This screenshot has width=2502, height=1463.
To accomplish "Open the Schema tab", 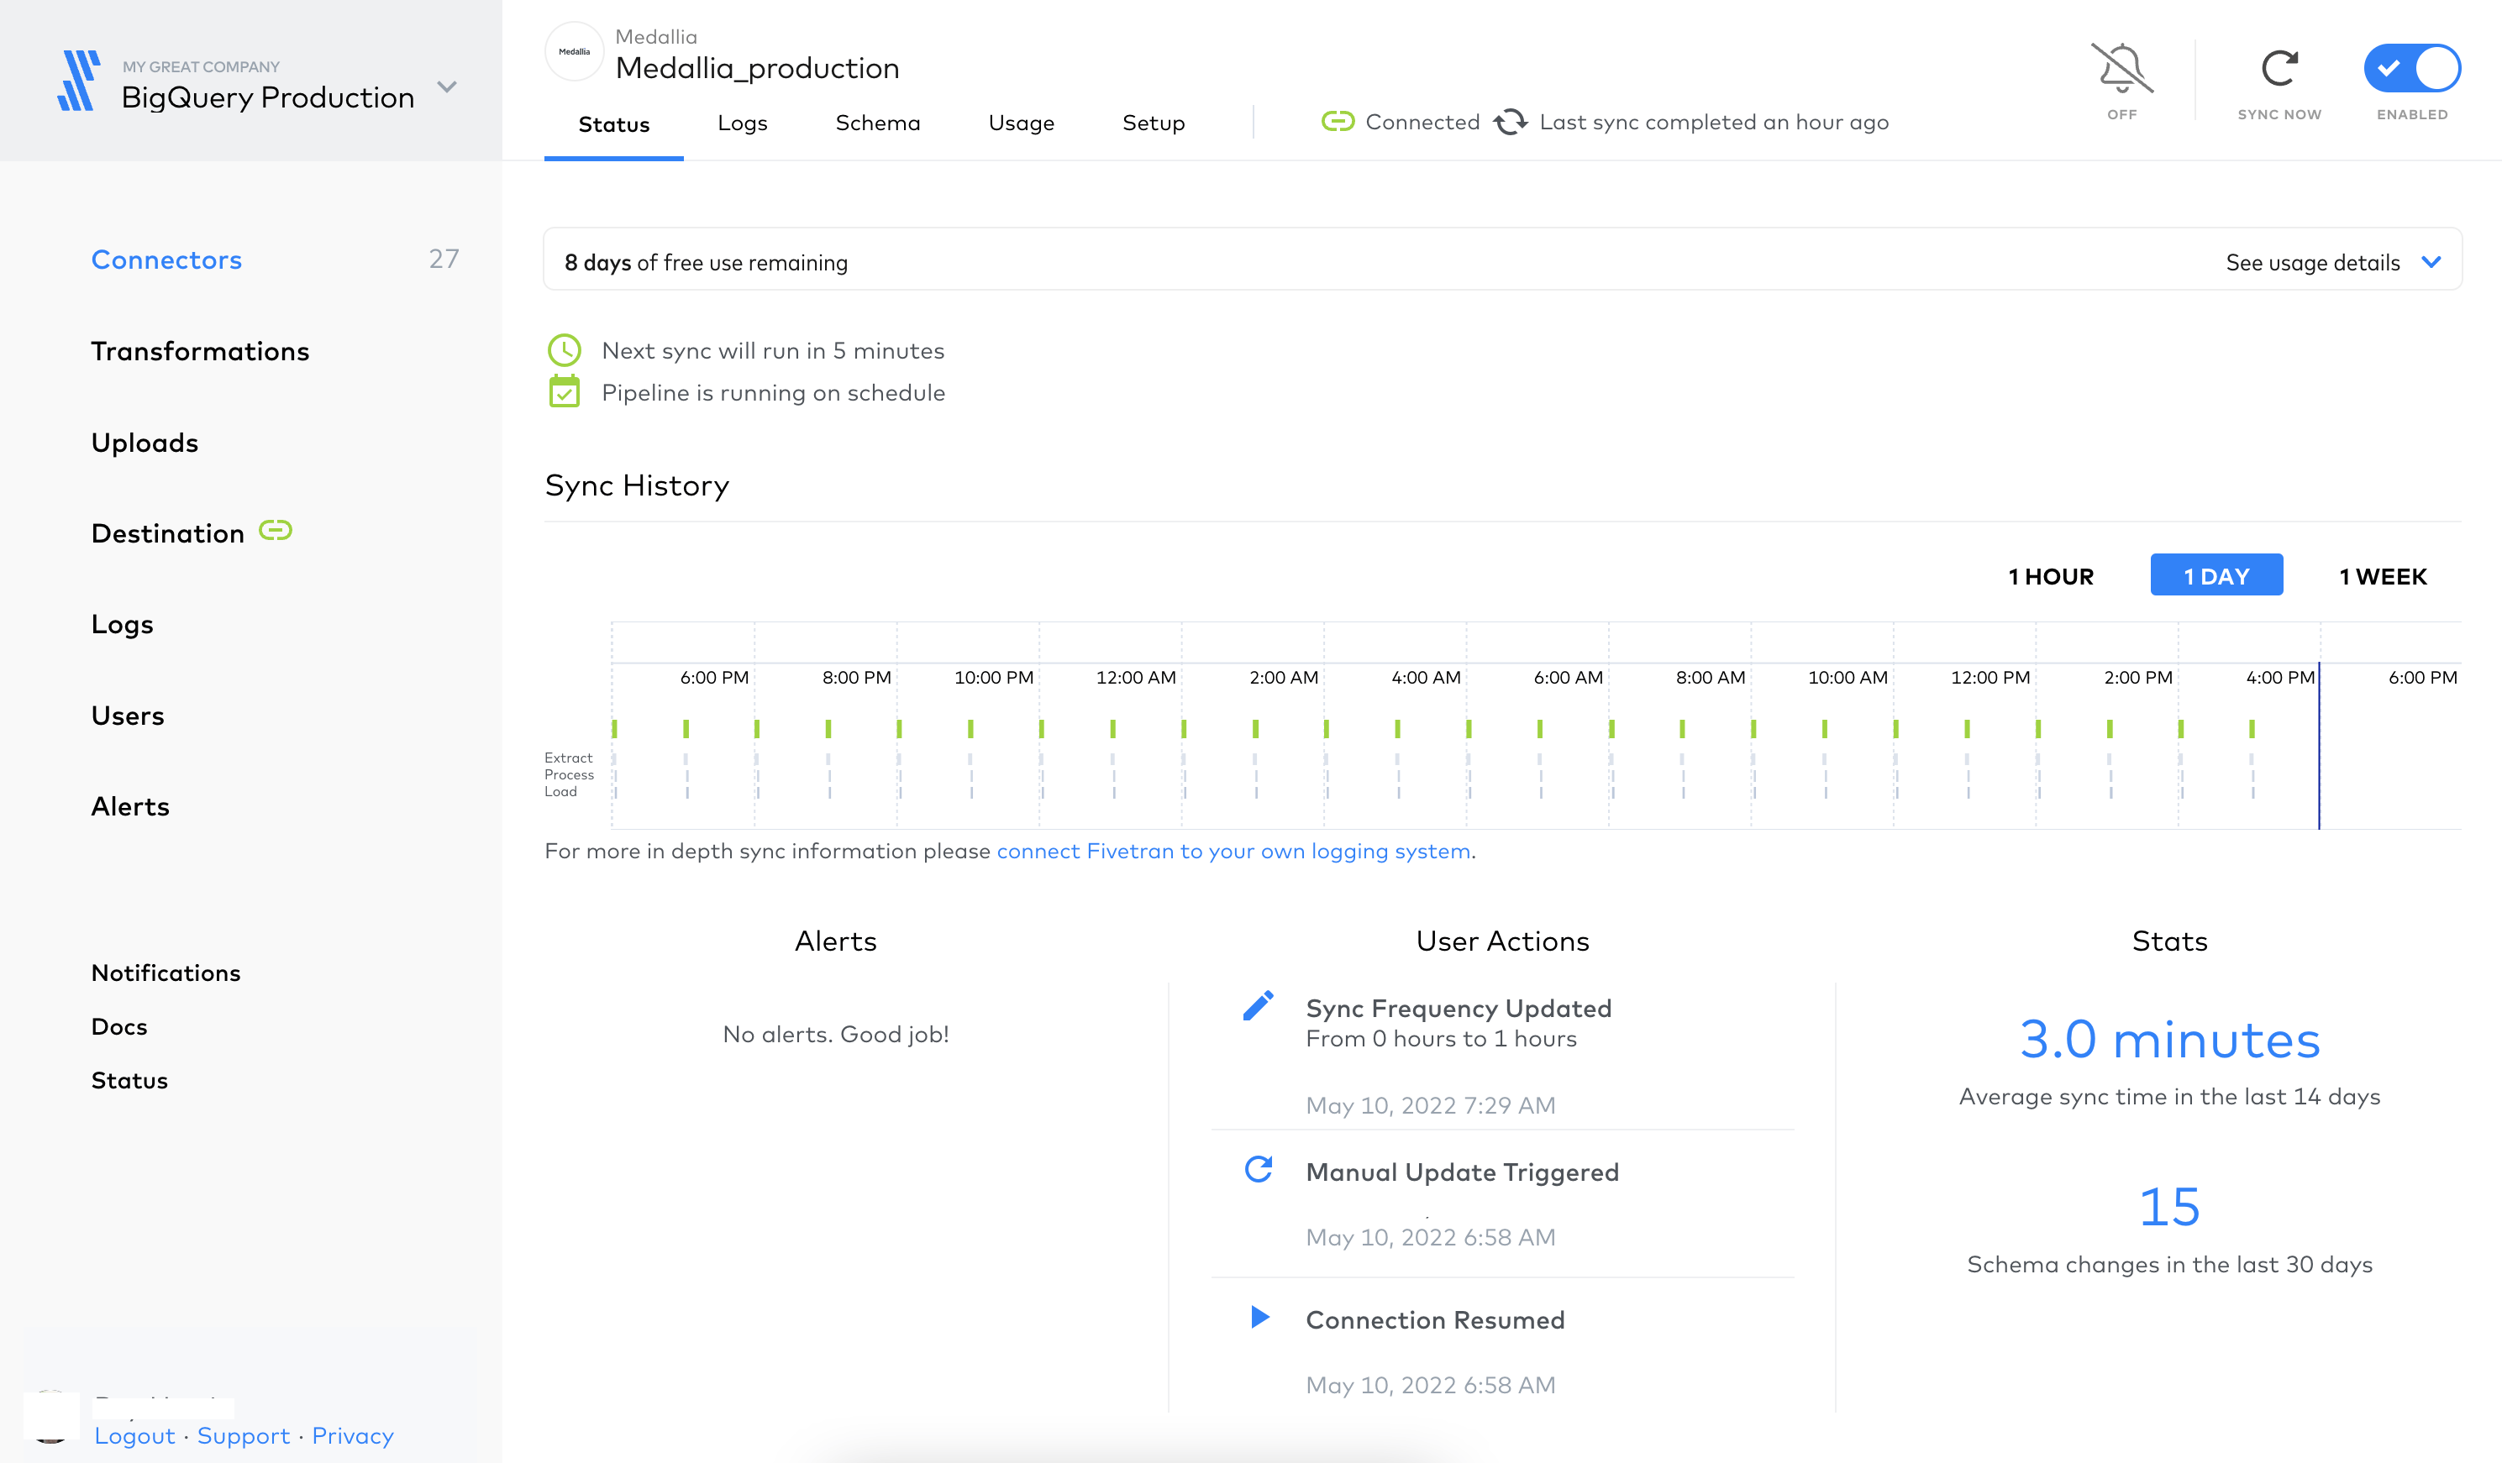I will point(878,123).
